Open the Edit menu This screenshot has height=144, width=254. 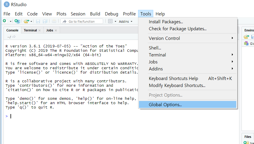(x=19, y=14)
